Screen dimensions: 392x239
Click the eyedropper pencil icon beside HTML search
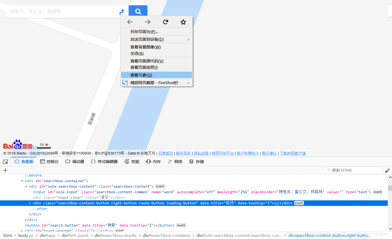387,170
